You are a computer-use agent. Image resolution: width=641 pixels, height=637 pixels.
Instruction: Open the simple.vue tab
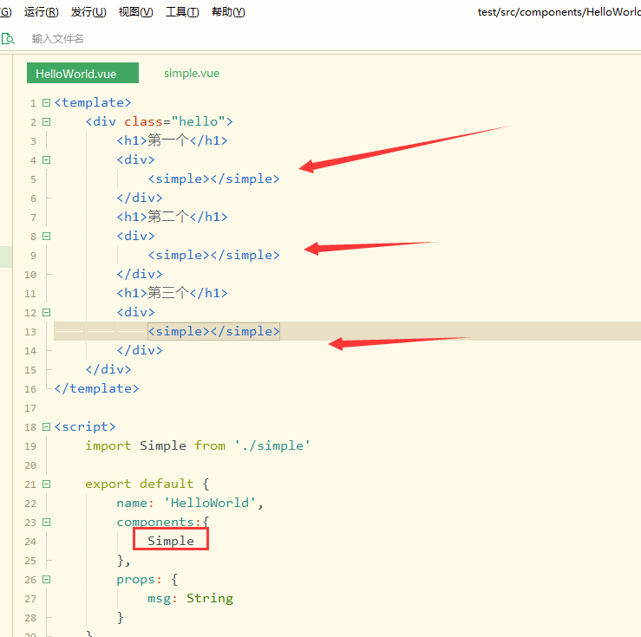(x=192, y=74)
